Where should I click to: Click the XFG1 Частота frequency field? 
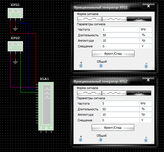pos(120,29)
